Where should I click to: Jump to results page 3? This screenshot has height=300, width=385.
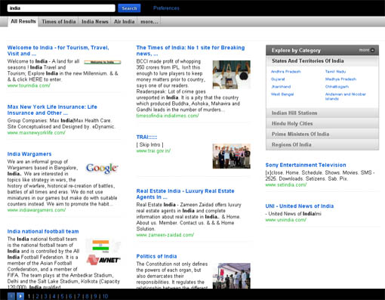pos(46,296)
